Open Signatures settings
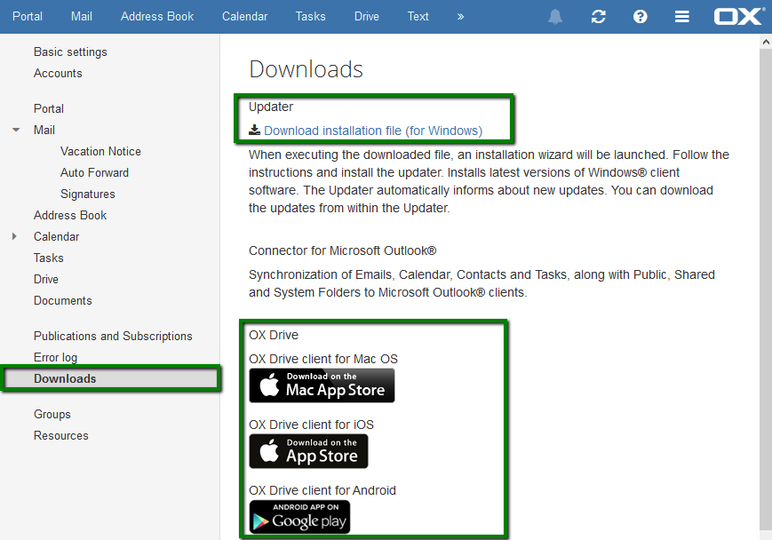The width and height of the screenshot is (772, 540). [x=88, y=194]
